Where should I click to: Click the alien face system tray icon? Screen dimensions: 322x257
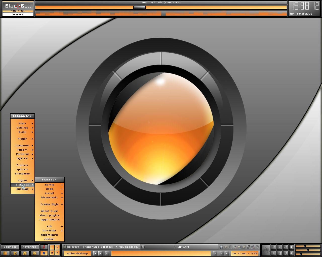click(x=221, y=247)
